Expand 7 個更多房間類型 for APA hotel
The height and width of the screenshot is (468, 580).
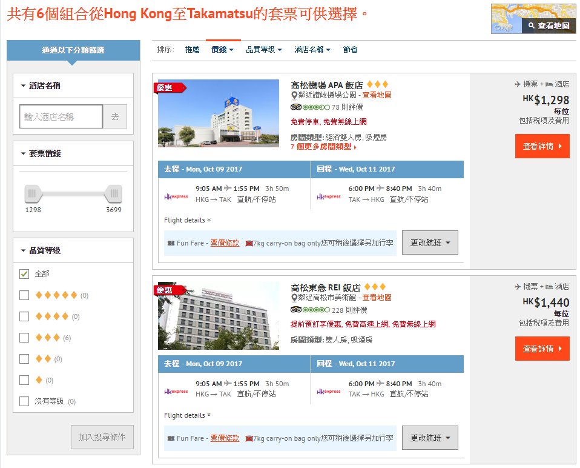pos(324,147)
